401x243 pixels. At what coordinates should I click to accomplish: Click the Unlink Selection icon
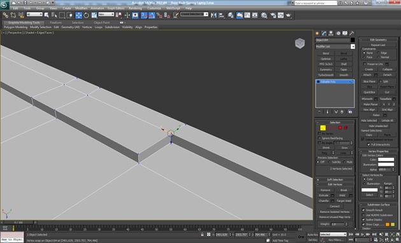coord(13,15)
